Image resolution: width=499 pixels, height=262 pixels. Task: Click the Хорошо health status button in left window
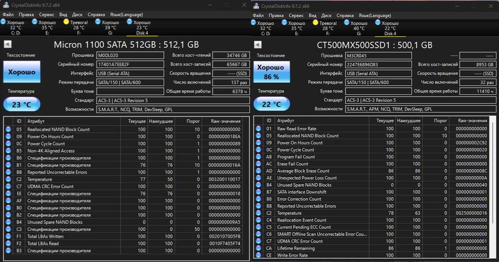21,72
